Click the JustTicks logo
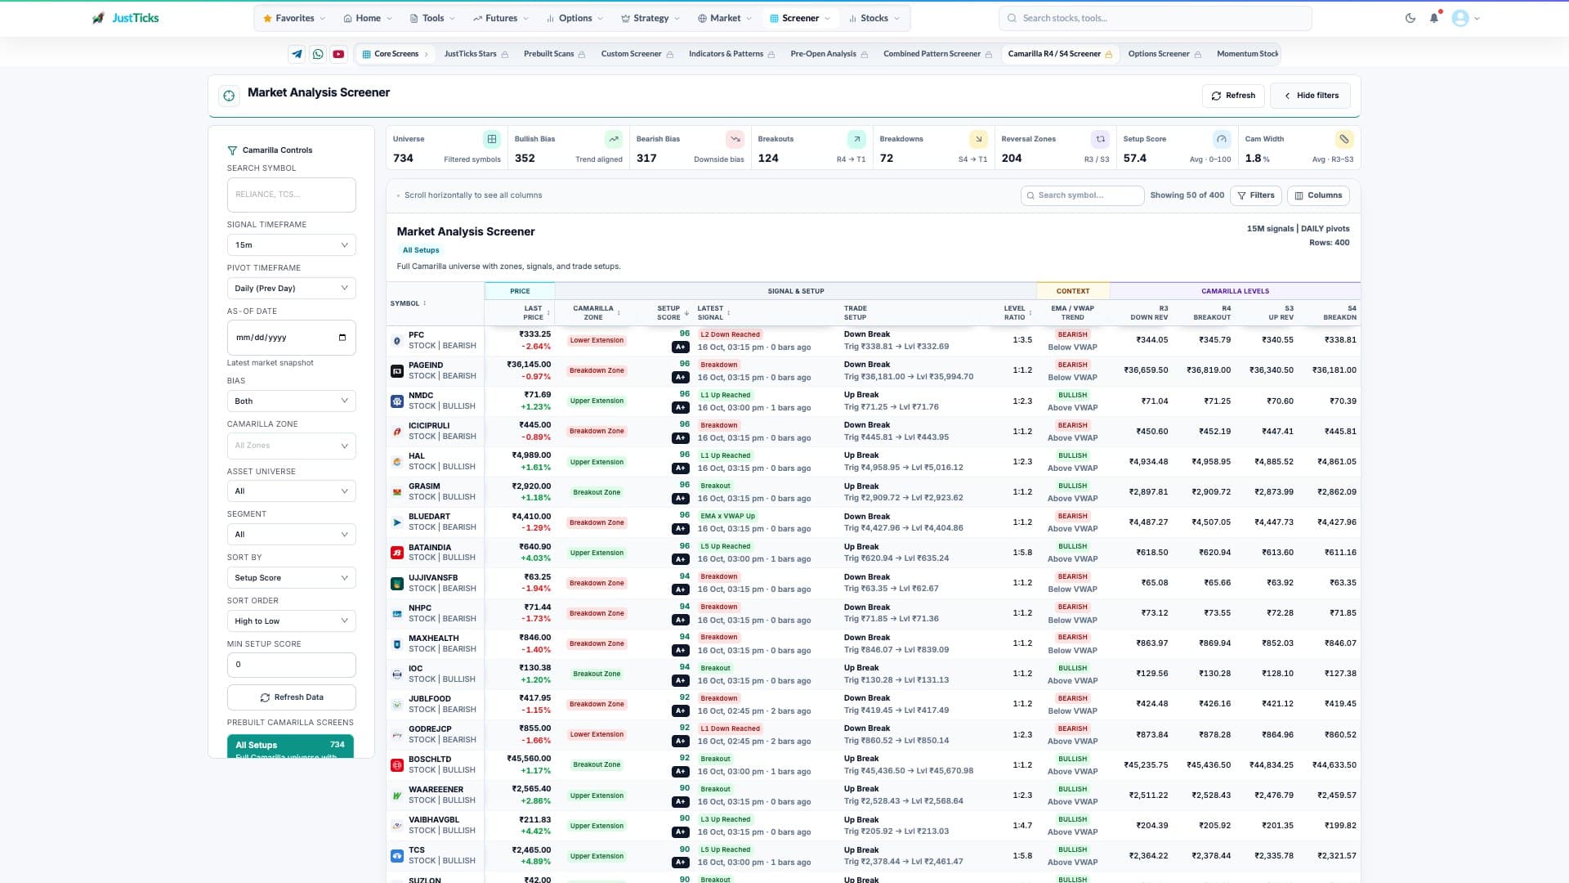1569x883 pixels. (x=126, y=18)
